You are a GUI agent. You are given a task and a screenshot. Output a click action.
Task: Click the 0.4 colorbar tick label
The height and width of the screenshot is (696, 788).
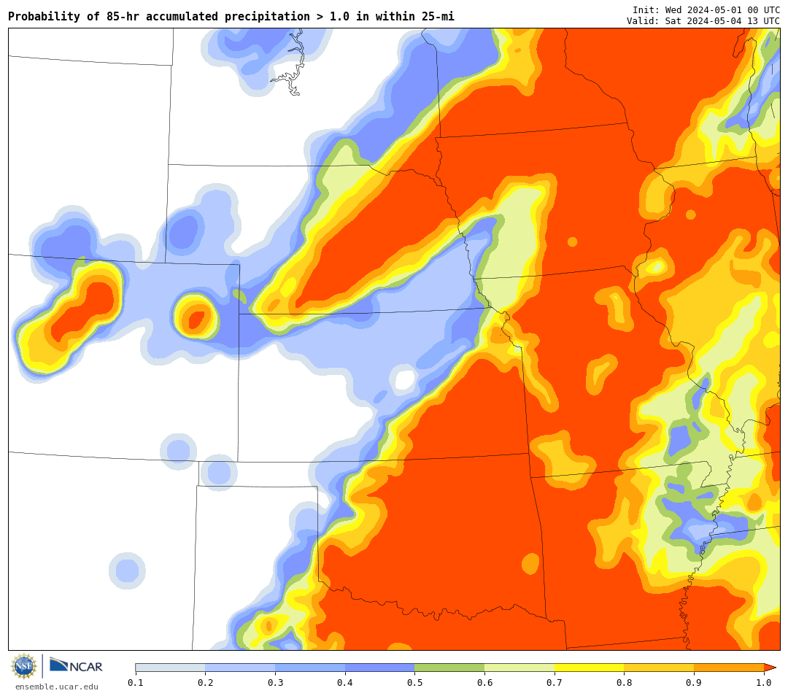345,682
